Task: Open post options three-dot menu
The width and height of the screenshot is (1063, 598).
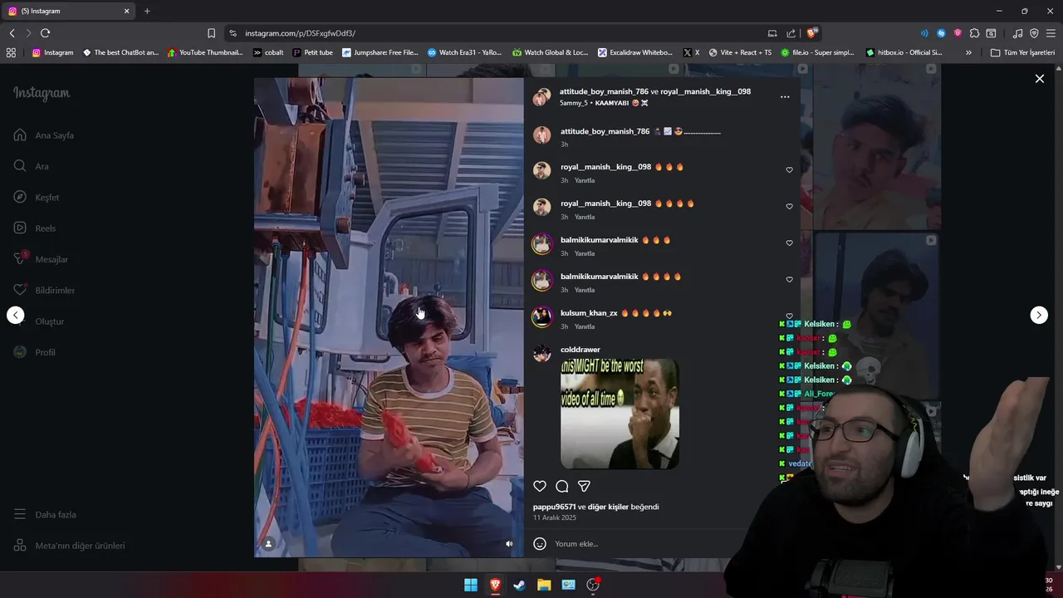Action: tap(785, 96)
